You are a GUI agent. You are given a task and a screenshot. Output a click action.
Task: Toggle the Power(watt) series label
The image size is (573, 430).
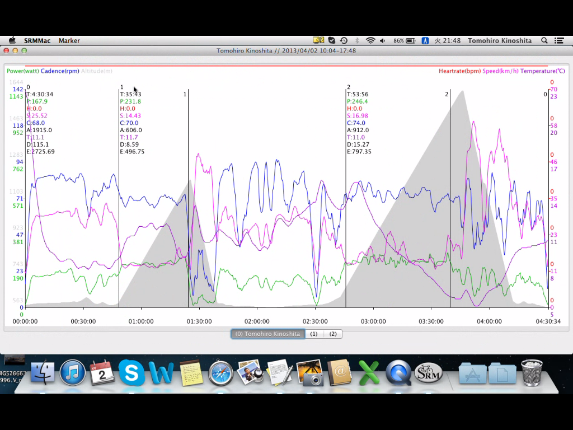[22, 71]
